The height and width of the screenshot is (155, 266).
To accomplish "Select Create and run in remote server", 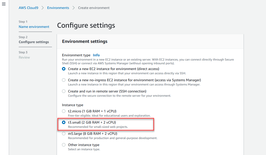I will point(64,91).
